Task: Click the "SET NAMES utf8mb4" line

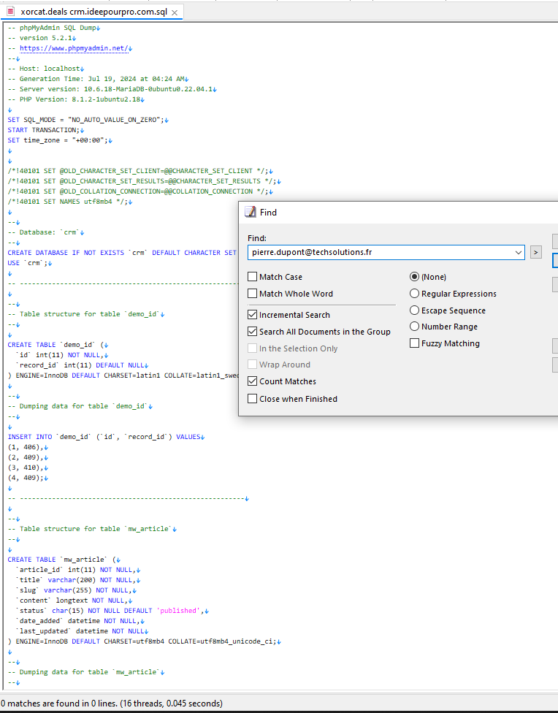Action: click(x=70, y=202)
